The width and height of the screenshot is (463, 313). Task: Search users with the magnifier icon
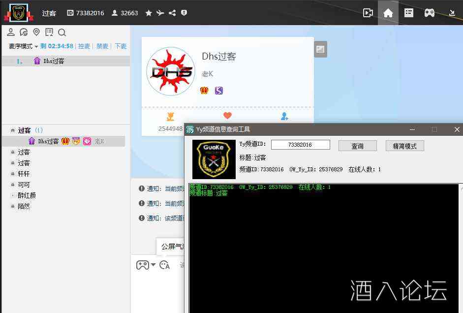pos(62,32)
